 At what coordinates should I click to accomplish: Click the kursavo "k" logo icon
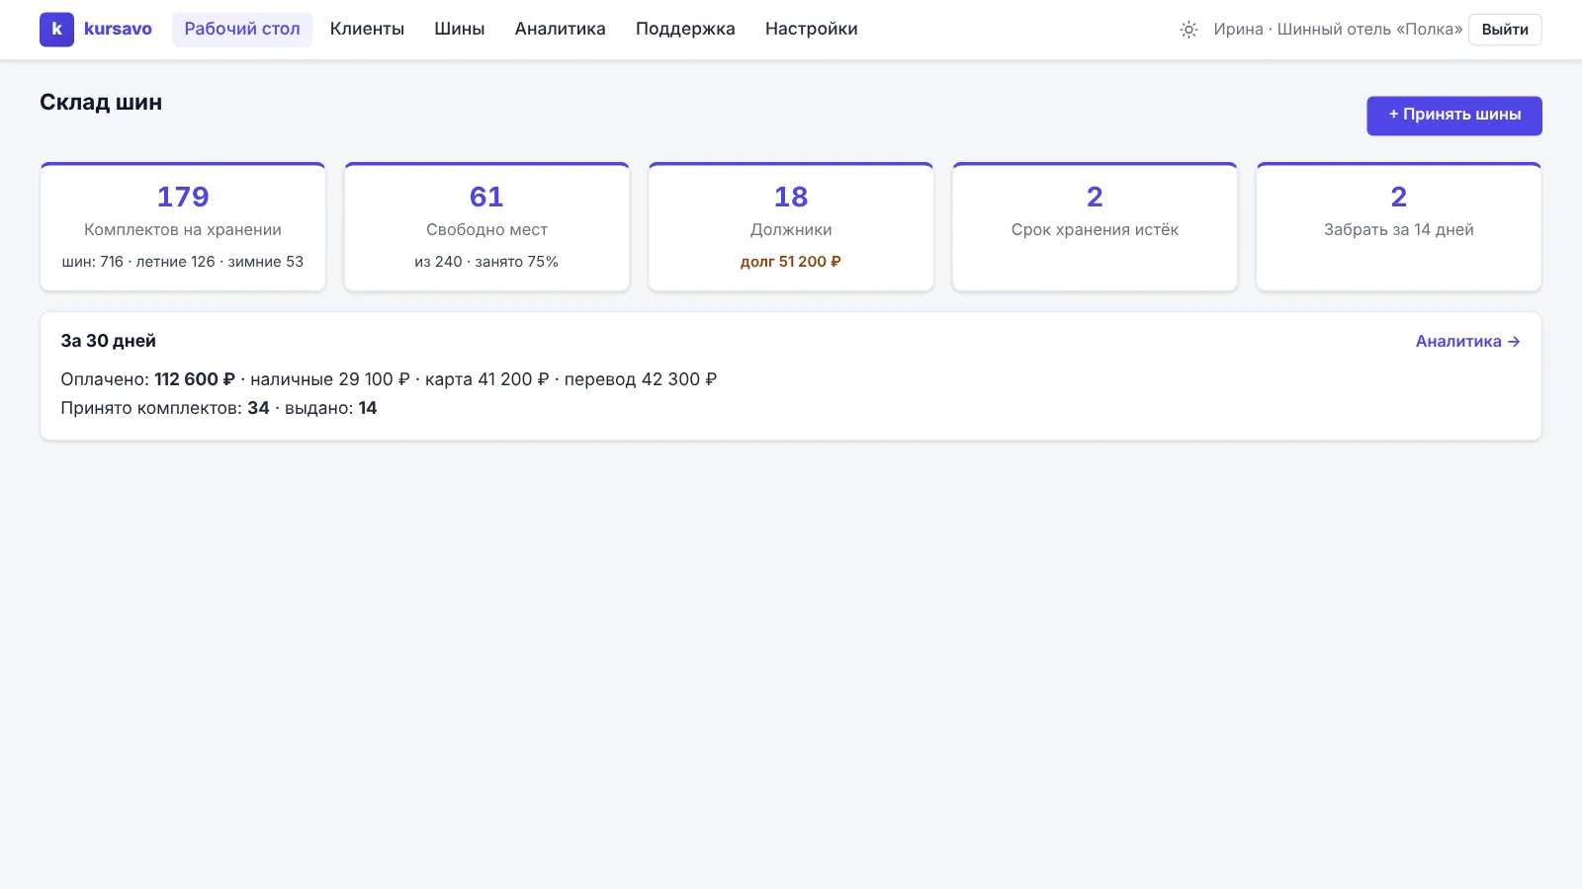pyautogui.click(x=56, y=30)
